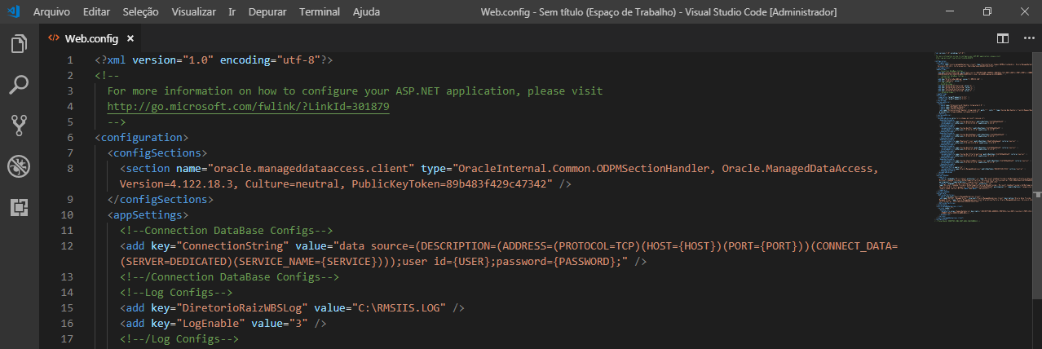The width and height of the screenshot is (1042, 349).
Task: Follow the go.microsoft.com fwlink URL
Action: [248, 107]
